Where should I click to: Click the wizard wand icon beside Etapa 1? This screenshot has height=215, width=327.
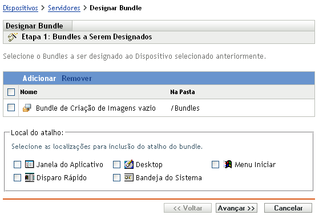point(13,37)
